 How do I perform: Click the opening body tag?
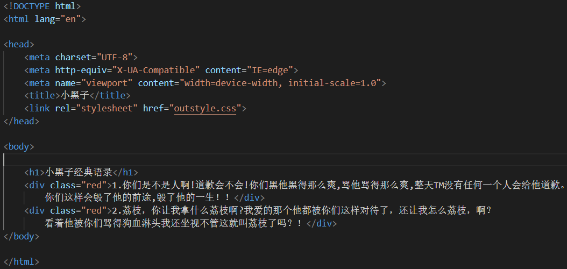(19, 147)
